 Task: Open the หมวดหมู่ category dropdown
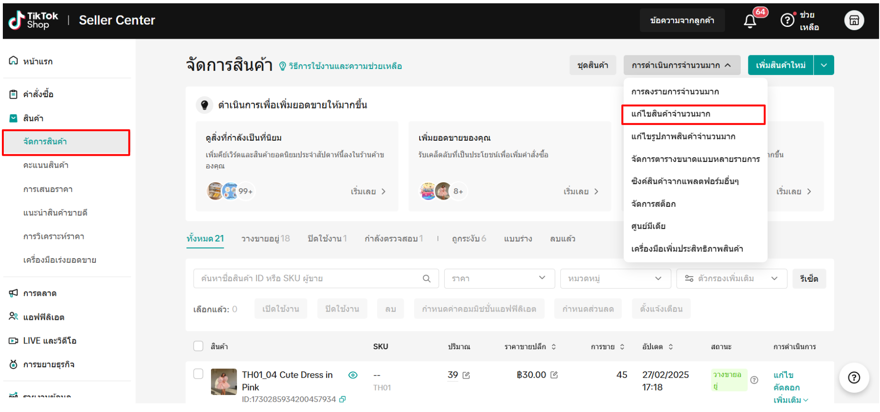click(615, 278)
